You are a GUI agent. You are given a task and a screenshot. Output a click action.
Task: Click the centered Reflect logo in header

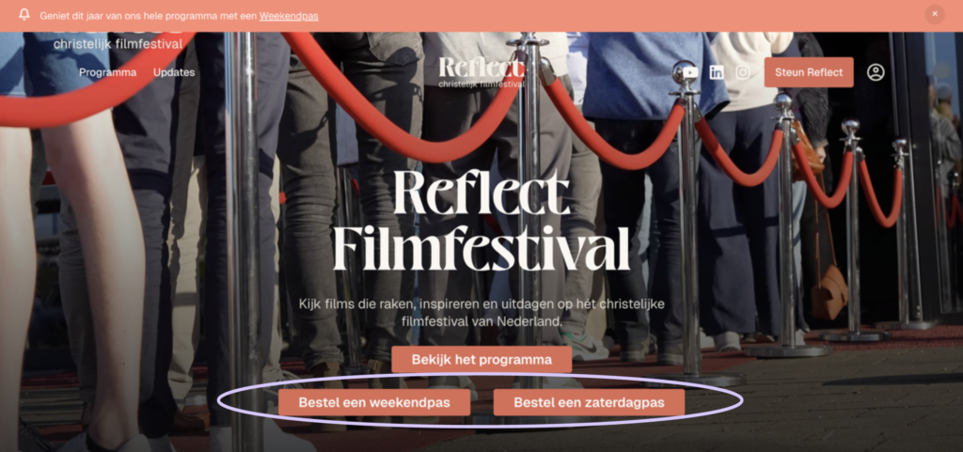coord(482,71)
